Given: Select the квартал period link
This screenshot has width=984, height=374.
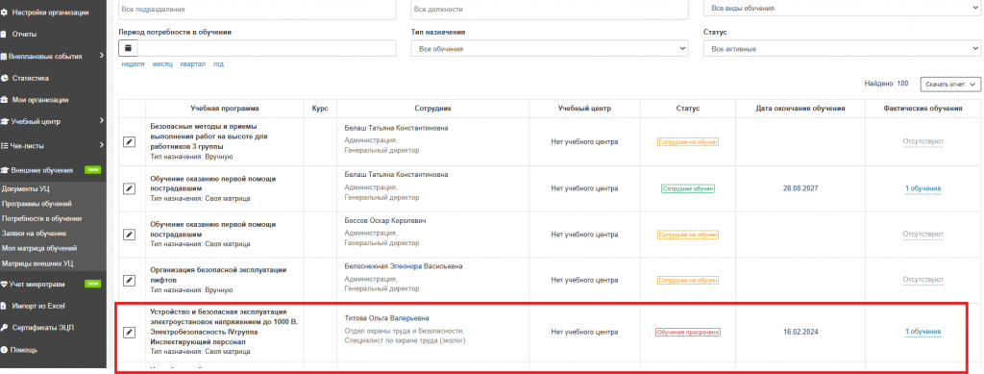Looking at the screenshot, I should [x=192, y=64].
